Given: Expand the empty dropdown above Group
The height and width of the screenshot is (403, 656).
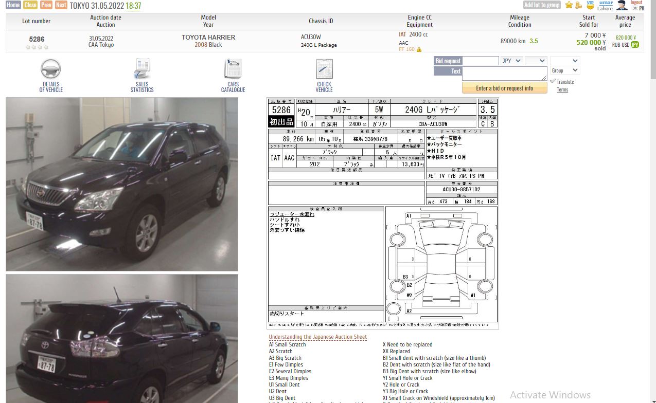Looking at the screenshot, I should 564,61.
